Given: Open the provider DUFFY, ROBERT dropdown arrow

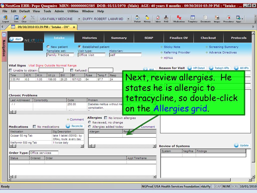Looking at the screenshot, I should coord(128,19).
